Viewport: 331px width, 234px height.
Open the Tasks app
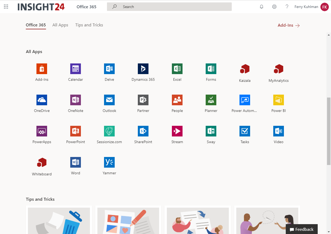[245, 131]
